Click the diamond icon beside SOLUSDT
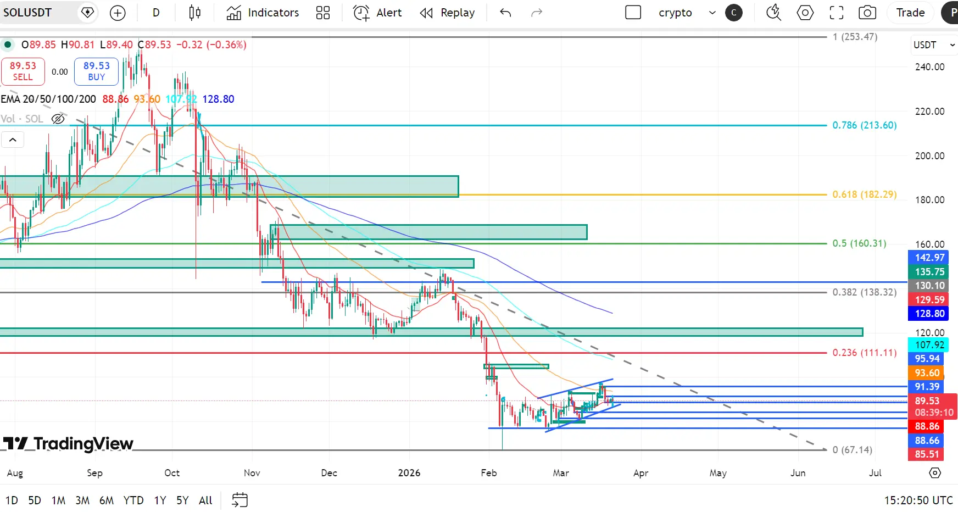958x512 pixels. coord(87,13)
